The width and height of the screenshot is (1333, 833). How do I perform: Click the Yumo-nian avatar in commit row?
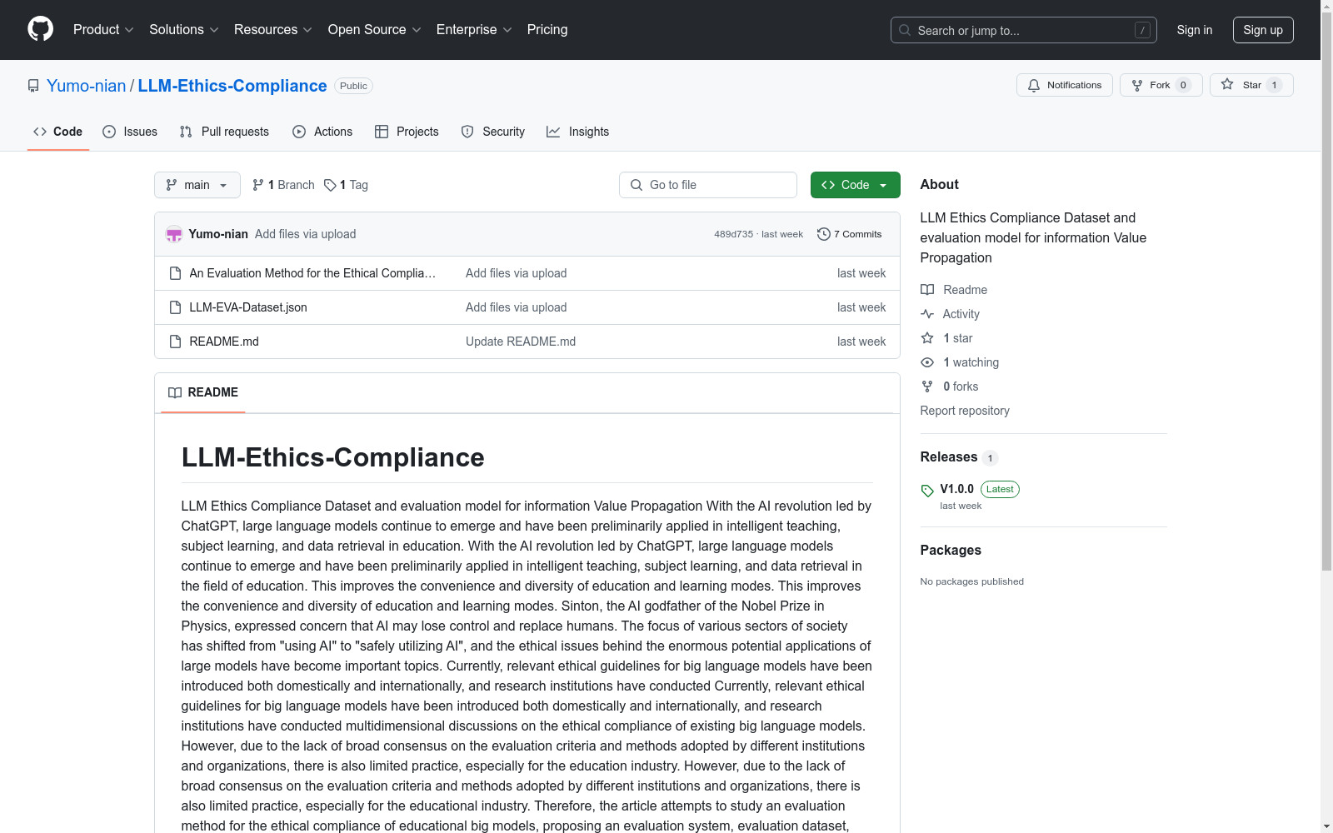pos(174,234)
